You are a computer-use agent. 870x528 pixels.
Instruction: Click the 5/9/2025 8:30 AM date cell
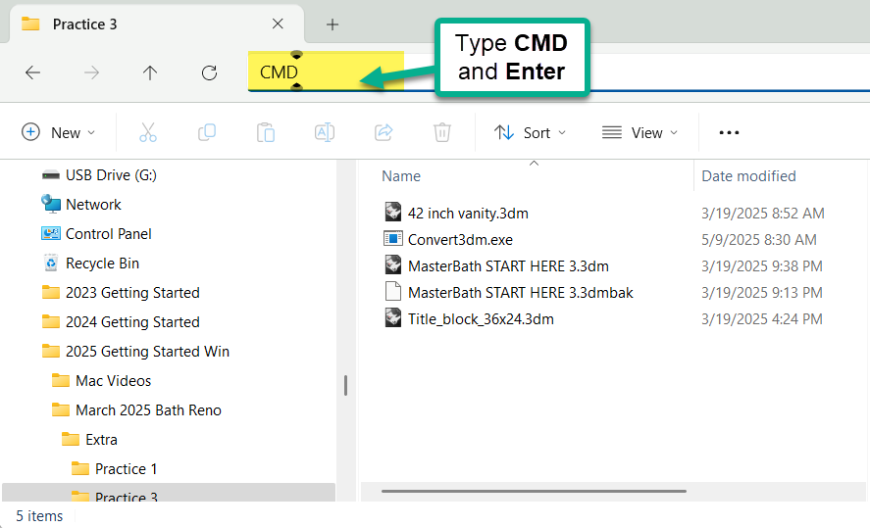tap(758, 240)
